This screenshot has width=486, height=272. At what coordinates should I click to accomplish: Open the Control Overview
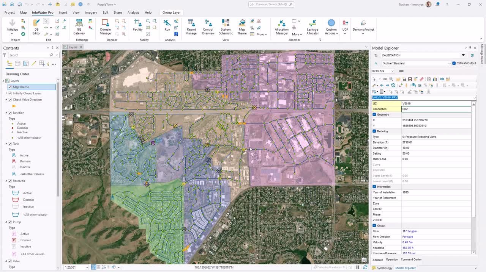(x=208, y=27)
